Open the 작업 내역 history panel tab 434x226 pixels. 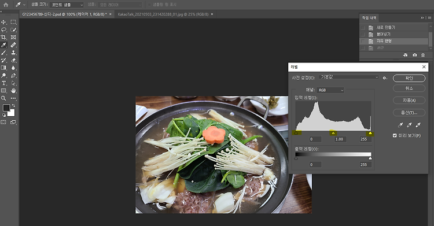[x=369, y=18]
